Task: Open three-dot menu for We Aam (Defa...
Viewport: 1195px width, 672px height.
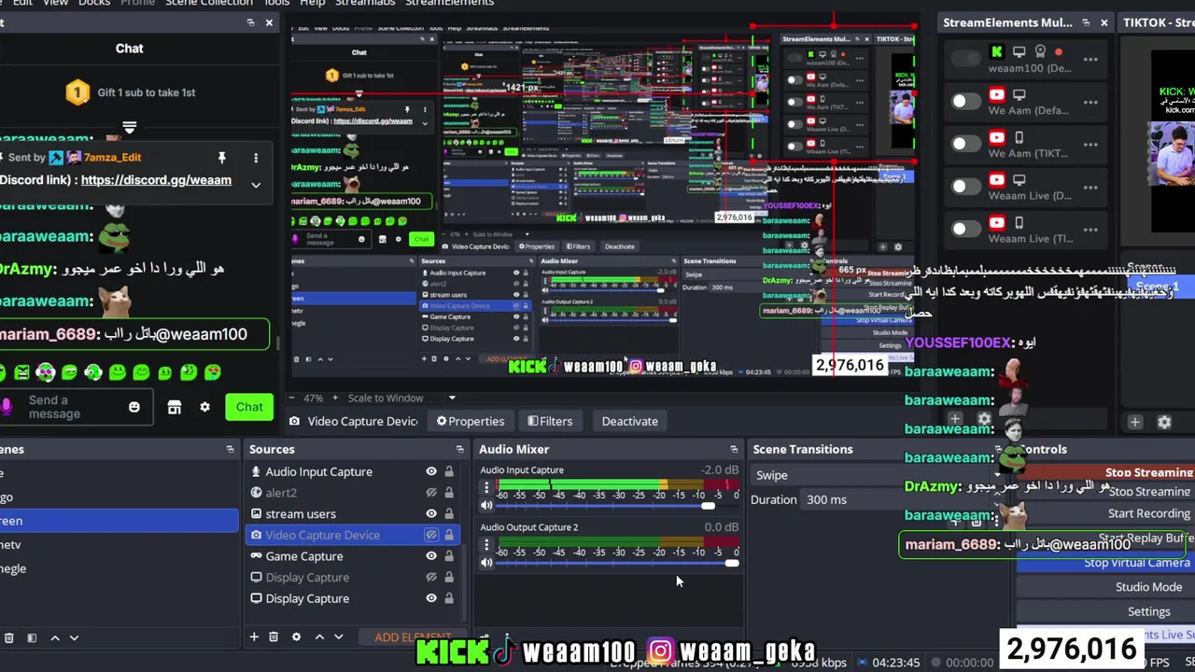Action: [1090, 102]
